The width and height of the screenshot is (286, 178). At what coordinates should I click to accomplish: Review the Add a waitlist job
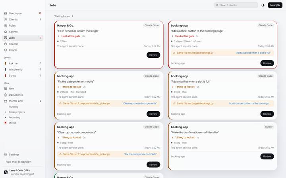point(267,114)
